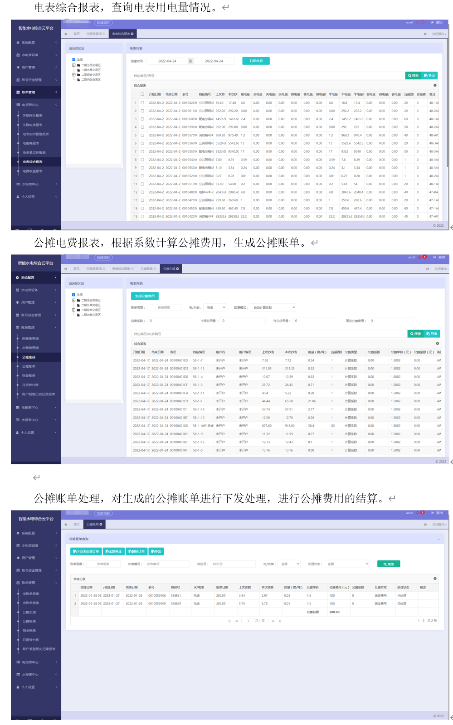The width and height of the screenshot is (453, 725).
Task: Open 电/水表 全部 dropdown in 公摊账单 screenshot
Action: 290,564
